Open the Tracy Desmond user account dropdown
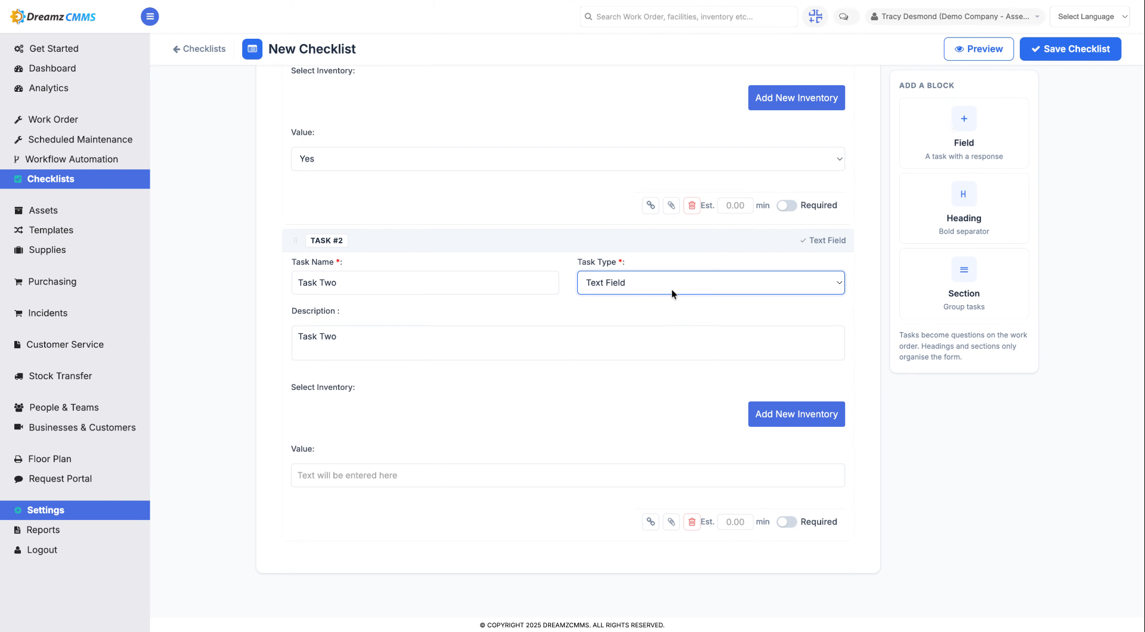Viewport: 1145px width, 632px height. tap(954, 17)
